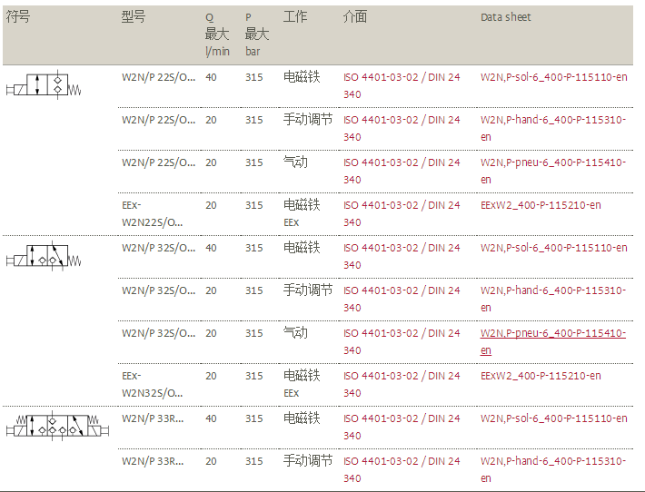645x492 pixels.
Task: Click the 工作 column header
Action: point(295,16)
